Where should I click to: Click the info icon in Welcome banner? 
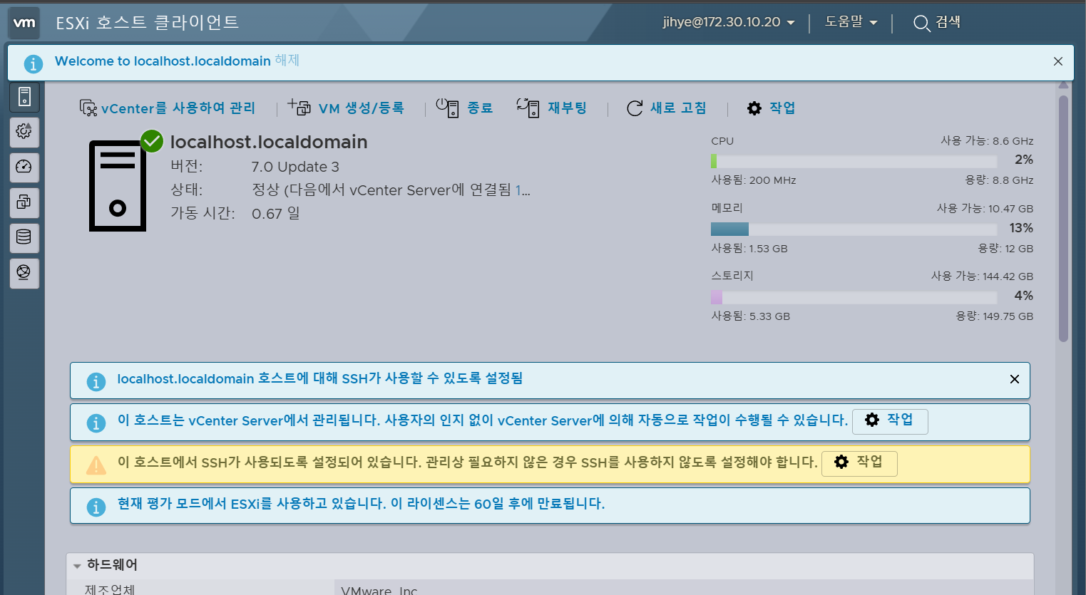(x=33, y=63)
